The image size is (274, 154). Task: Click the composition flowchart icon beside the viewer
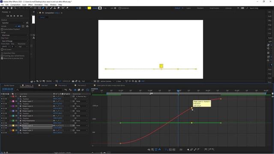point(34,38)
